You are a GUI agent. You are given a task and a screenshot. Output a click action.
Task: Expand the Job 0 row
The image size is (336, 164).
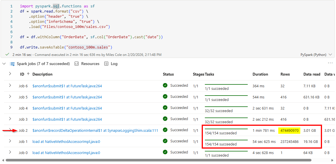(10, 152)
